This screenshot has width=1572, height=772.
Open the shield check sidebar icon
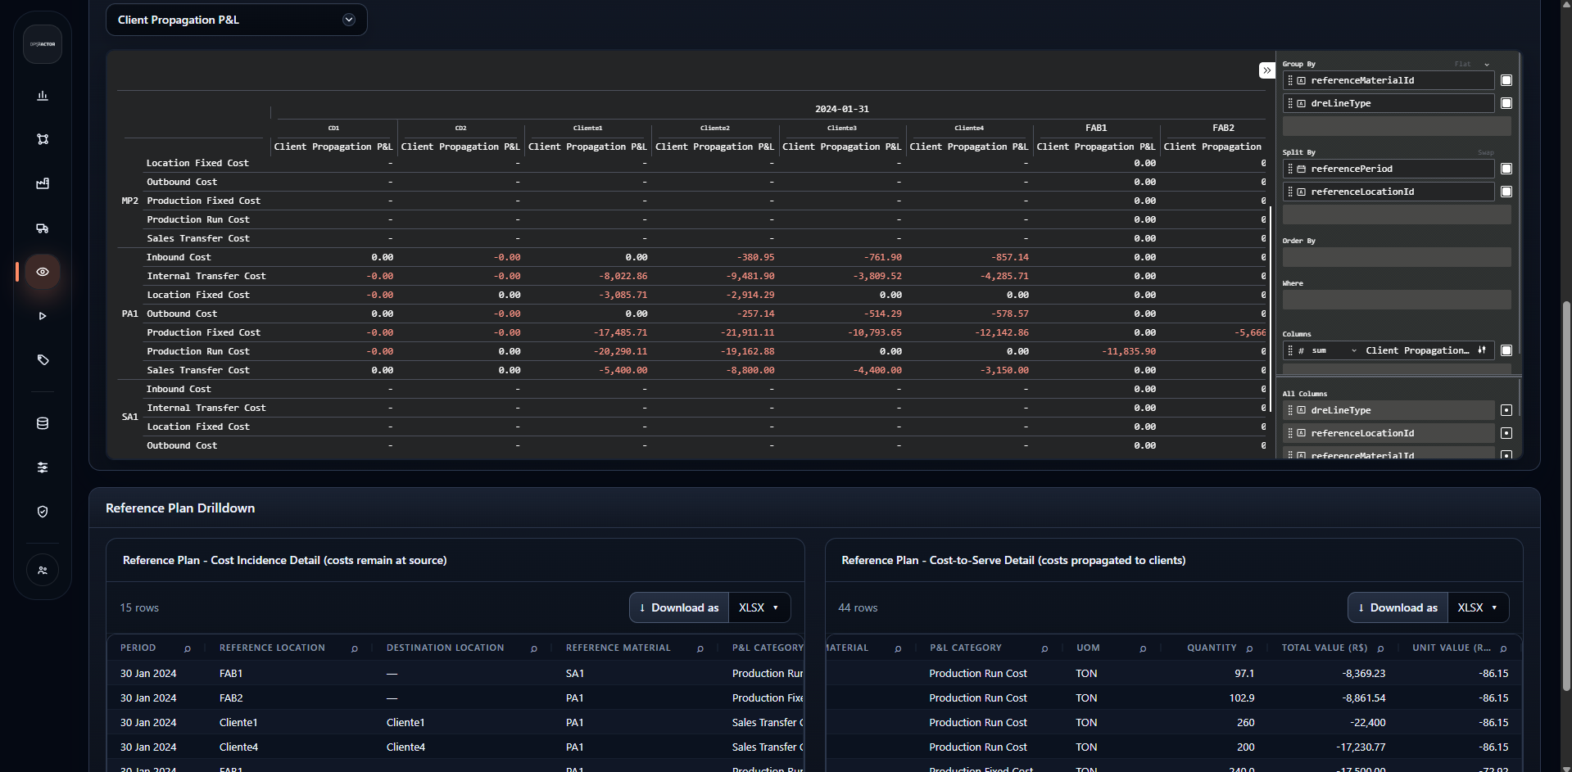[x=43, y=512]
